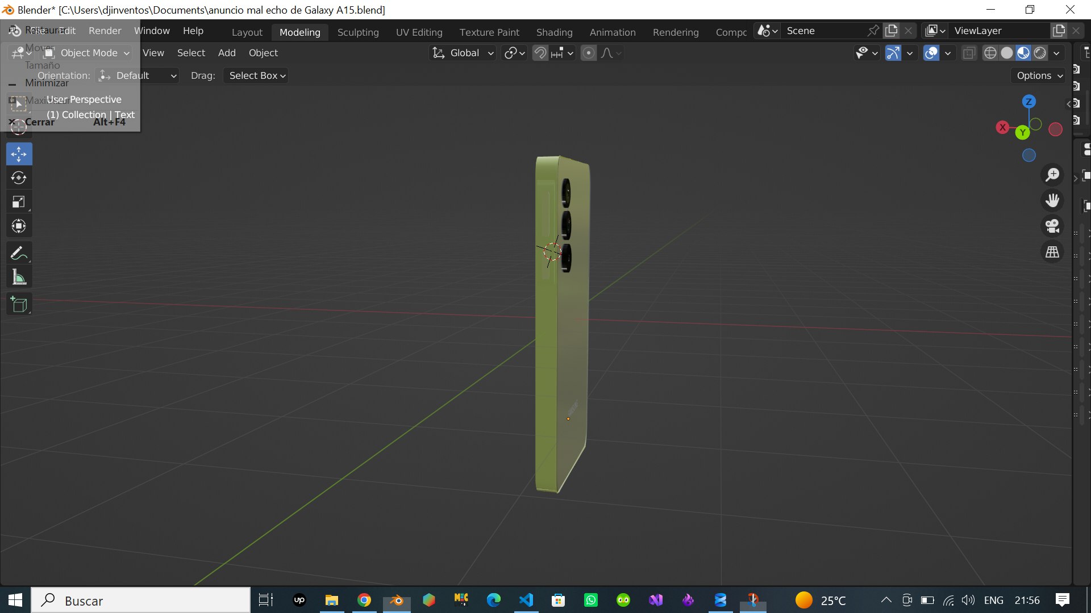Select the Transform tool
Screen dimensions: 1091x613
click(x=19, y=226)
